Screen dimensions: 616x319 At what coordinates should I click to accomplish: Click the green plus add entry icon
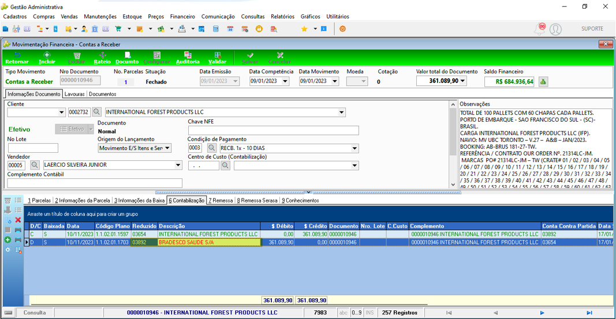tap(8, 240)
